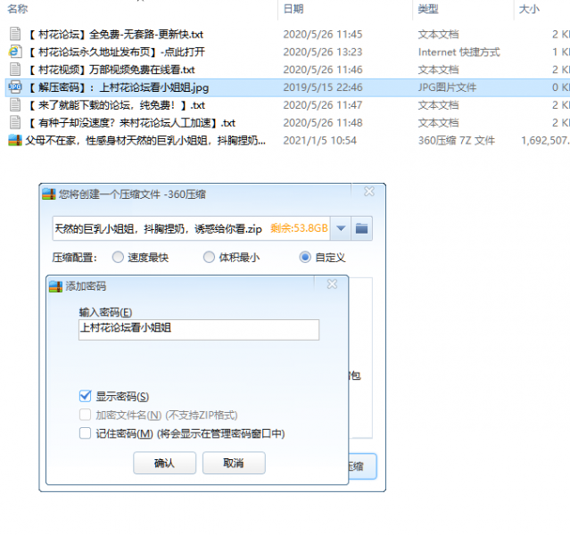The height and width of the screenshot is (535, 570).
Task: Click the 加密文件名(N) checkbox
Action: point(85,415)
